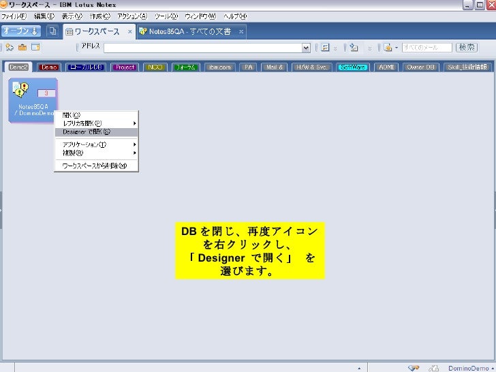Click the properties toolbar icon after address bar
Screen dimensions: 496x372
pos(325,48)
